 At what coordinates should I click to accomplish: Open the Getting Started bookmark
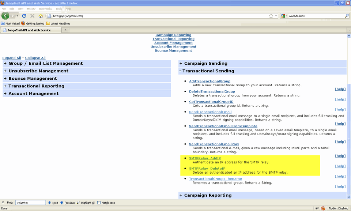pos(33,23)
